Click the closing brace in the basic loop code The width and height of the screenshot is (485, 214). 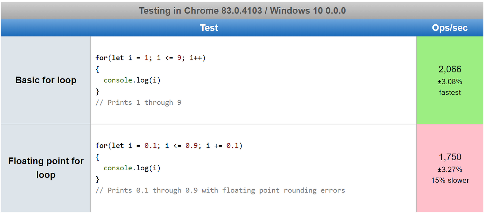point(97,92)
